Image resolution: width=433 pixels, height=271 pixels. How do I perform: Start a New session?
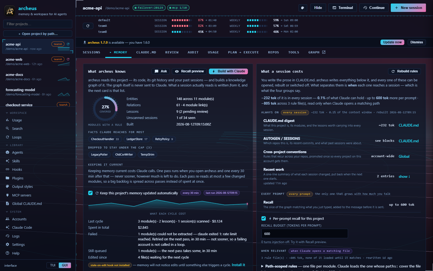point(408,8)
